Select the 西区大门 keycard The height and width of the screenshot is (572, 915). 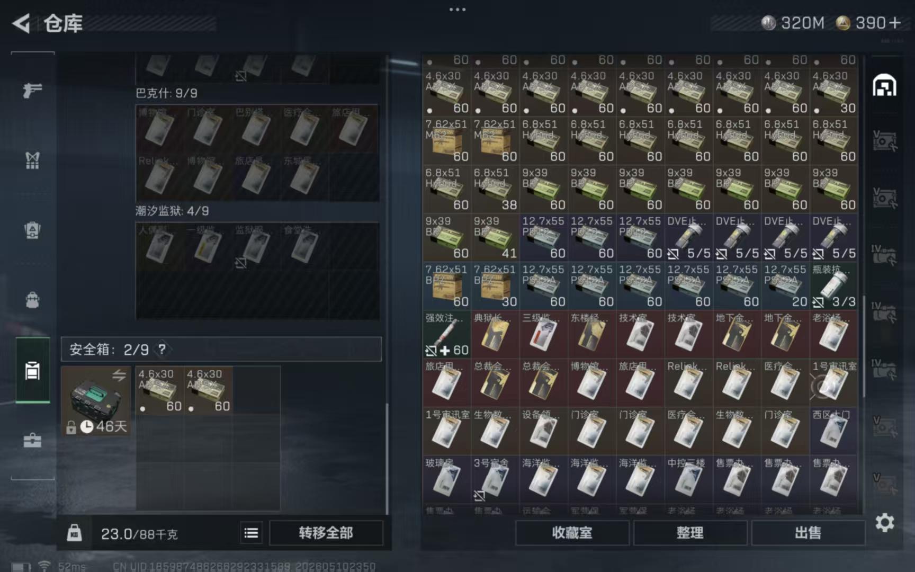(x=834, y=432)
